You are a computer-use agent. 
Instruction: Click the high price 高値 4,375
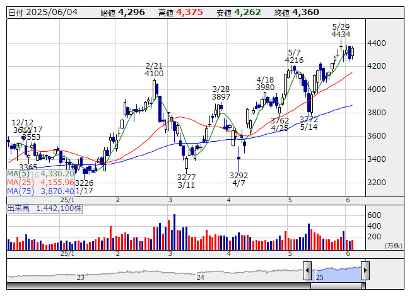click(180, 13)
